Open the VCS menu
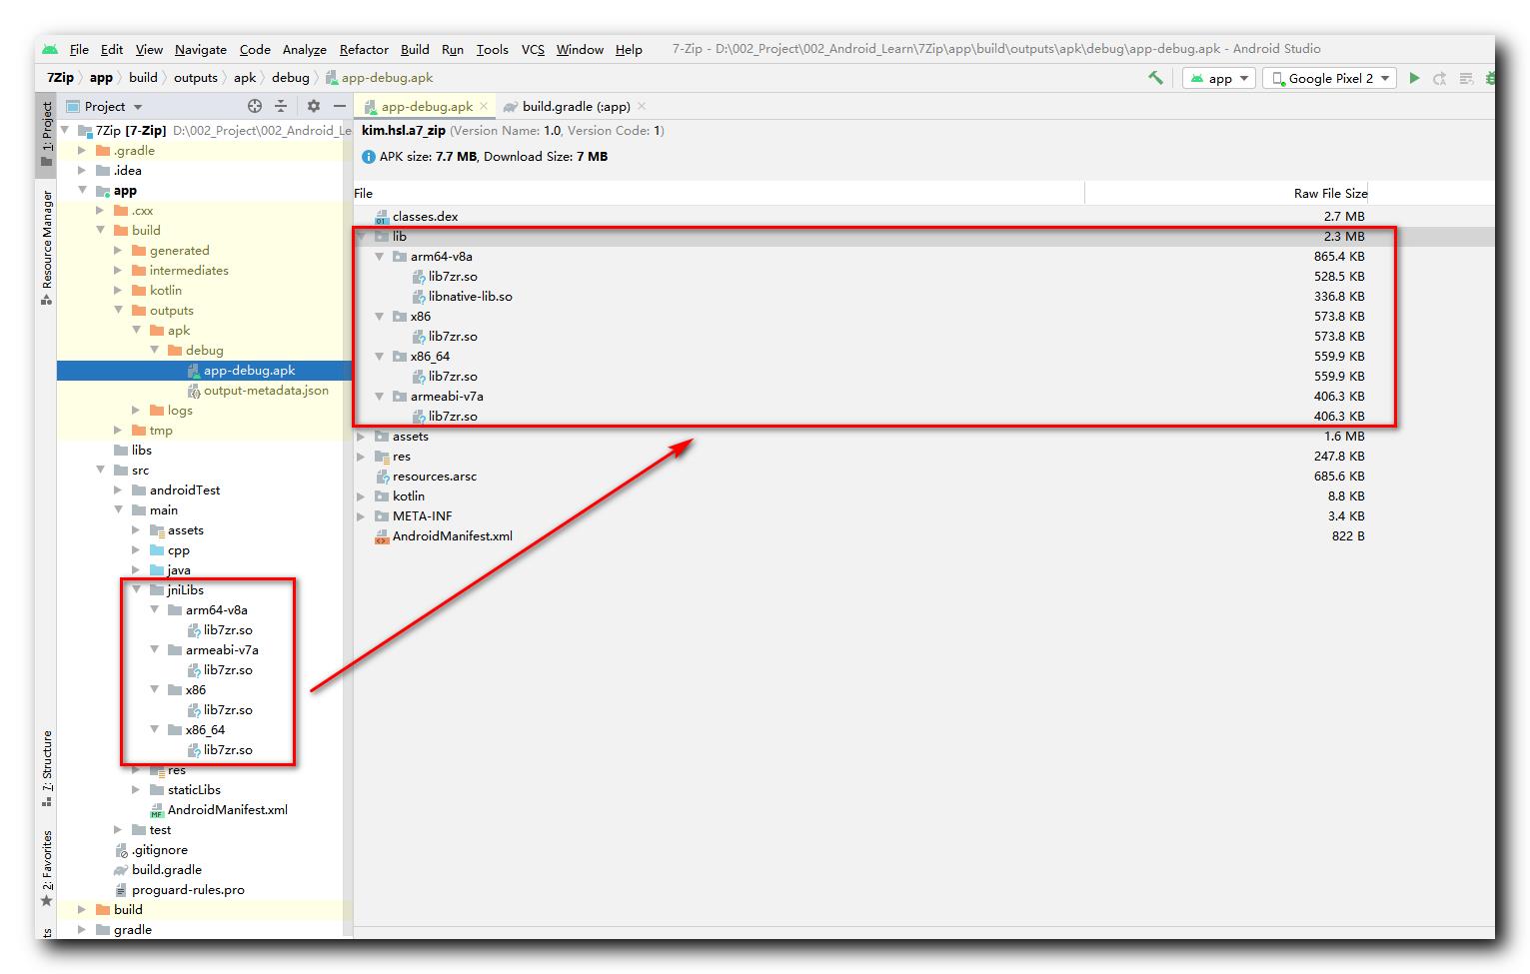The width and height of the screenshot is (1530, 974). coord(533,49)
